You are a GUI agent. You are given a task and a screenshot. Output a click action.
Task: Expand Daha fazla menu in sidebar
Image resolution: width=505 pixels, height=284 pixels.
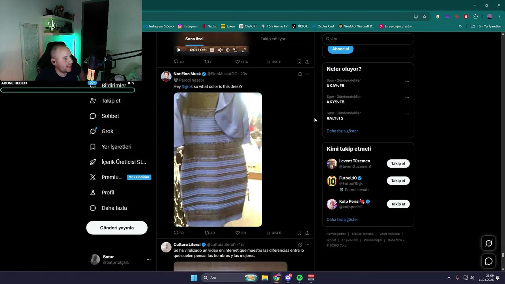tap(108, 208)
